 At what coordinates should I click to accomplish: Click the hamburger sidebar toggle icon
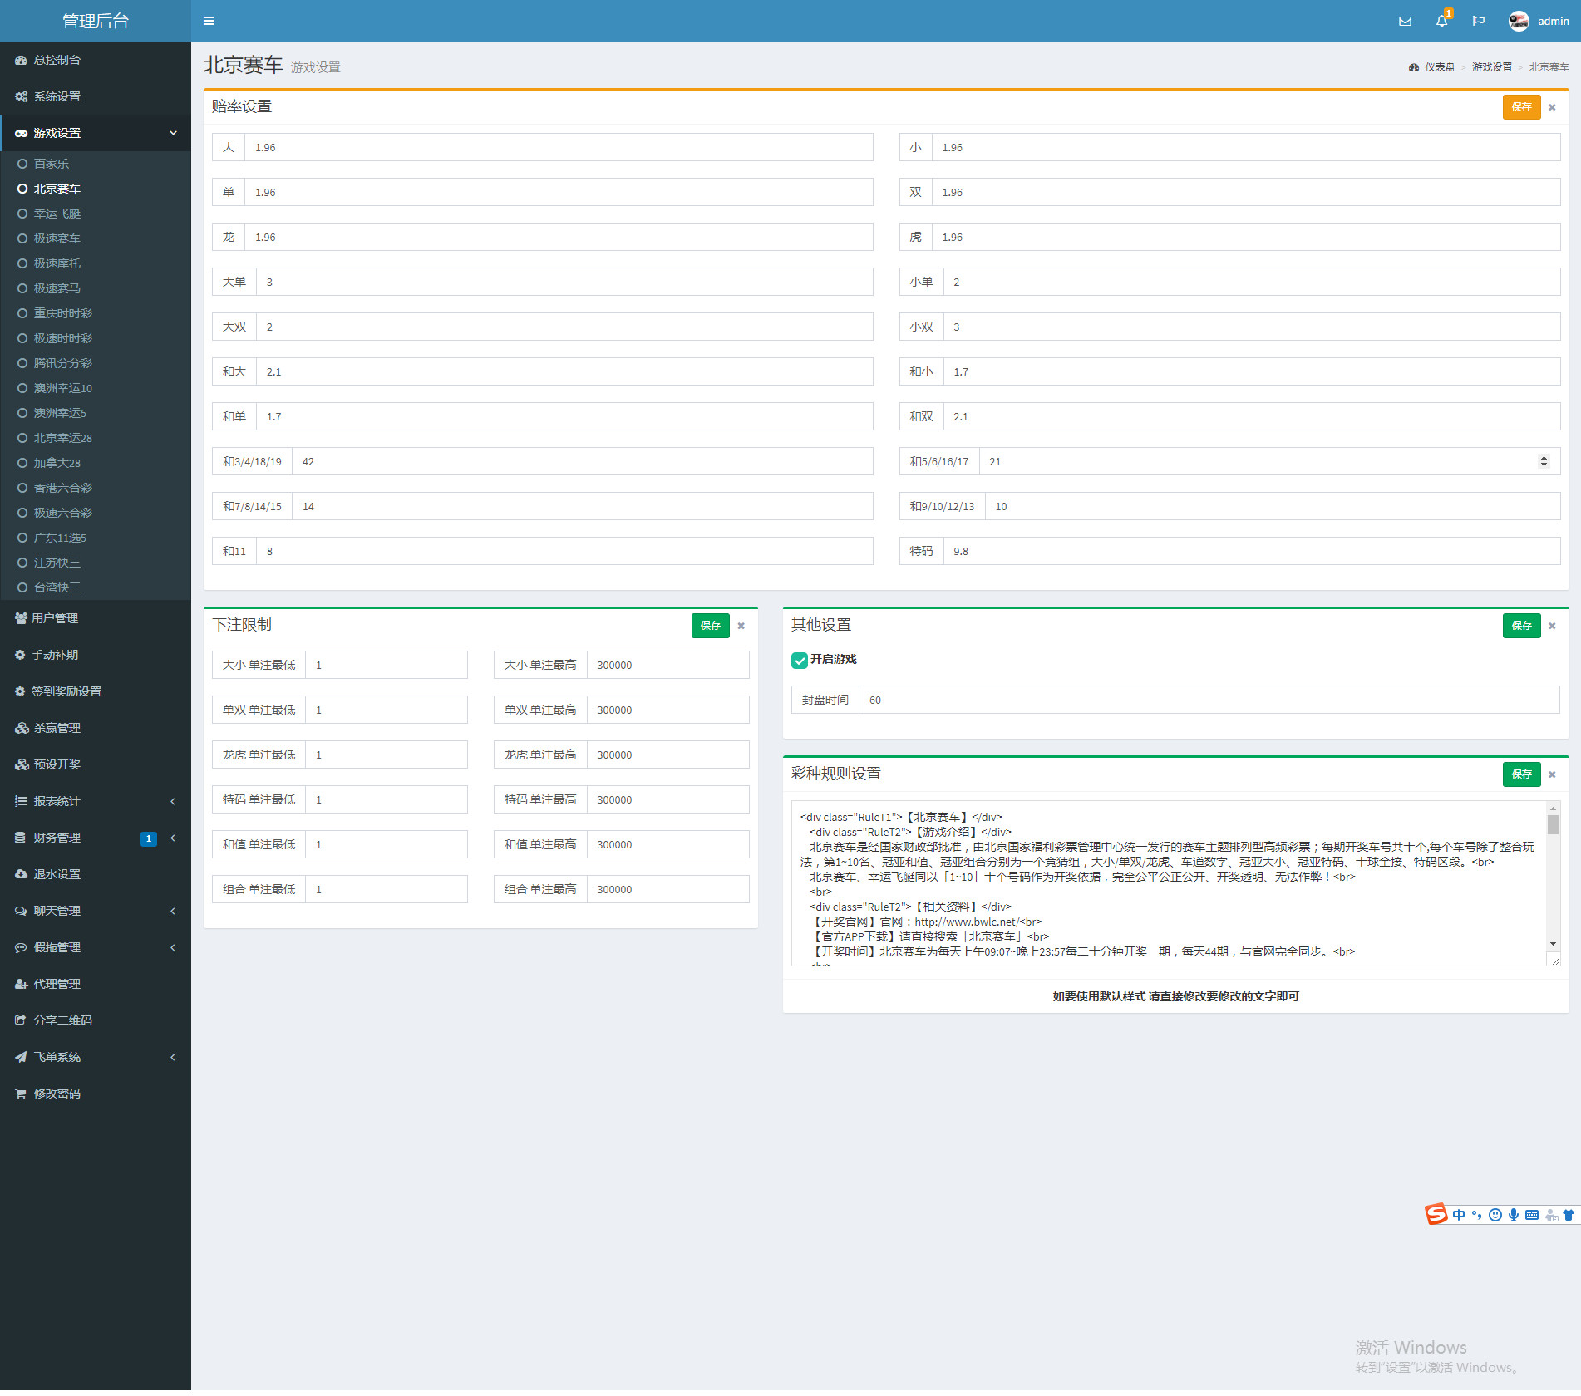coord(209,21)
